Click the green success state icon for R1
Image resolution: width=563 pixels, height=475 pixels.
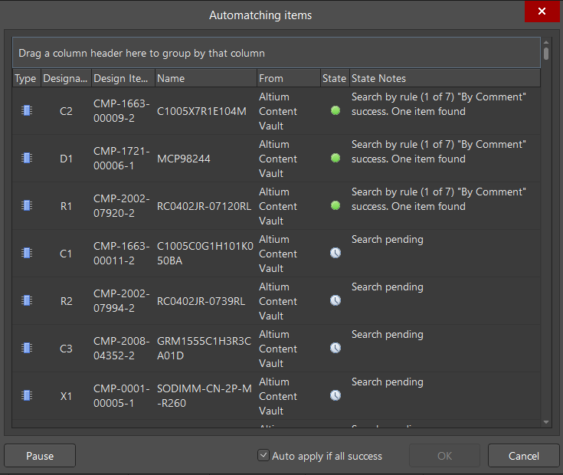336,205
